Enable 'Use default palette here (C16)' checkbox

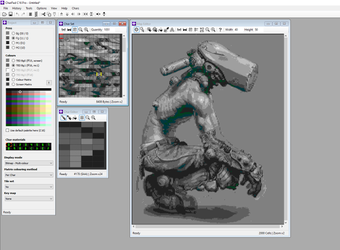click(x=7, y=130)
